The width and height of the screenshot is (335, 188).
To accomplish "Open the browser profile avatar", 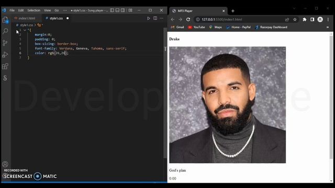I will tap(320, 19).
